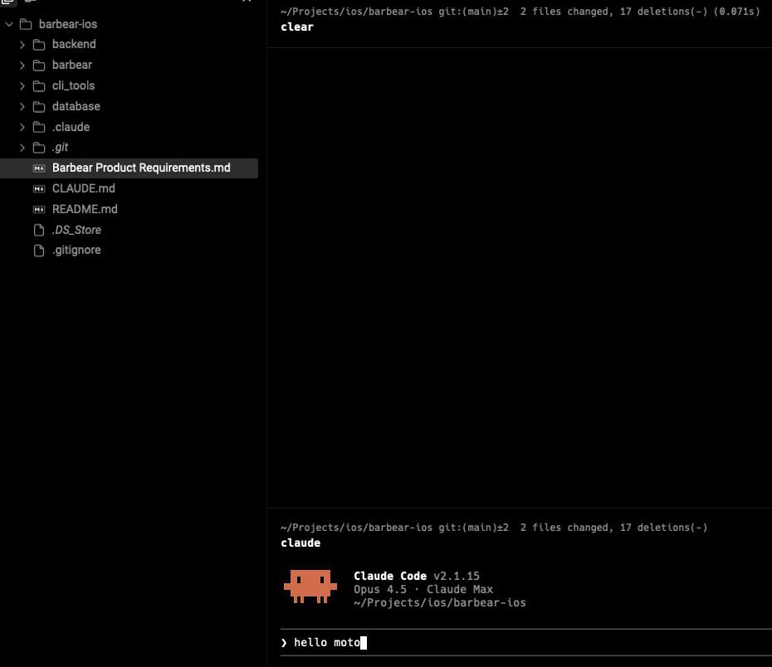
Task: Select the cli_tools folder name
Action: [73, 85]
